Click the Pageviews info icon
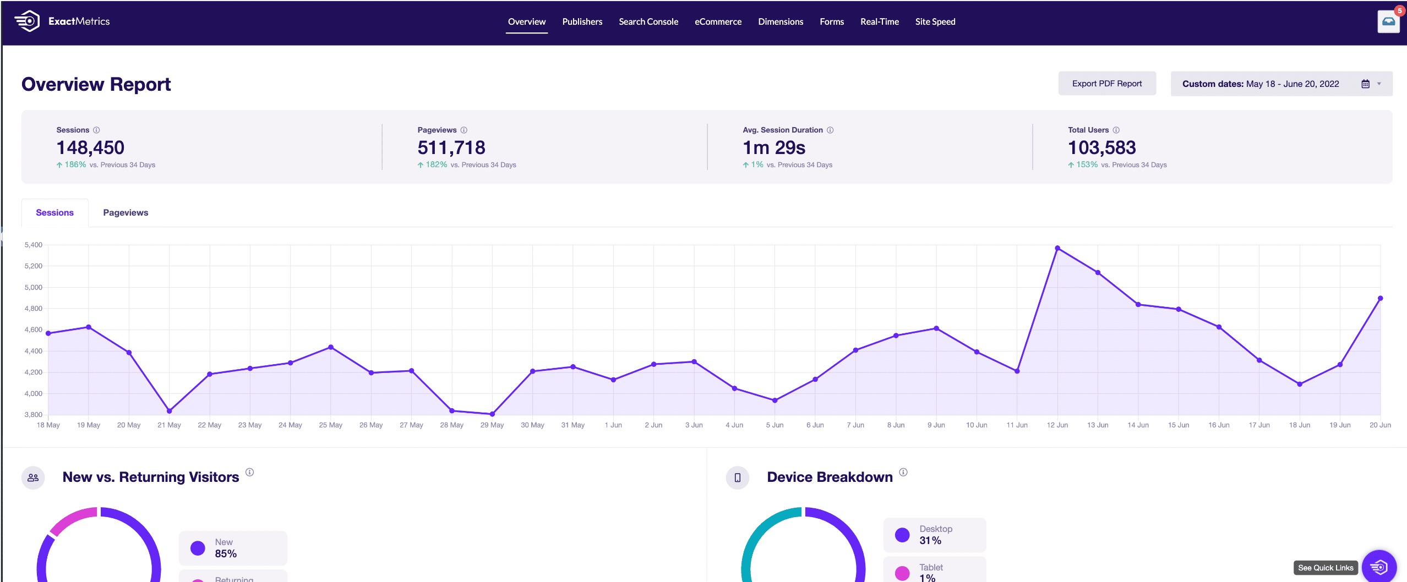Screen dimensions: 1407x582 pyautogui.click(x=464, y=130)
